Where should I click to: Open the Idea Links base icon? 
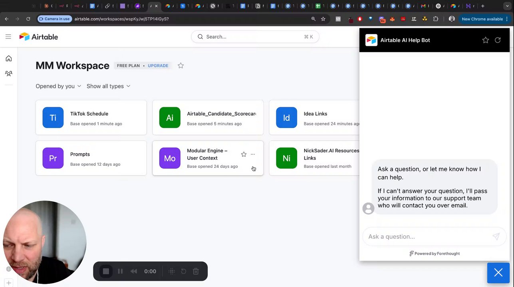tap(286, 118)
